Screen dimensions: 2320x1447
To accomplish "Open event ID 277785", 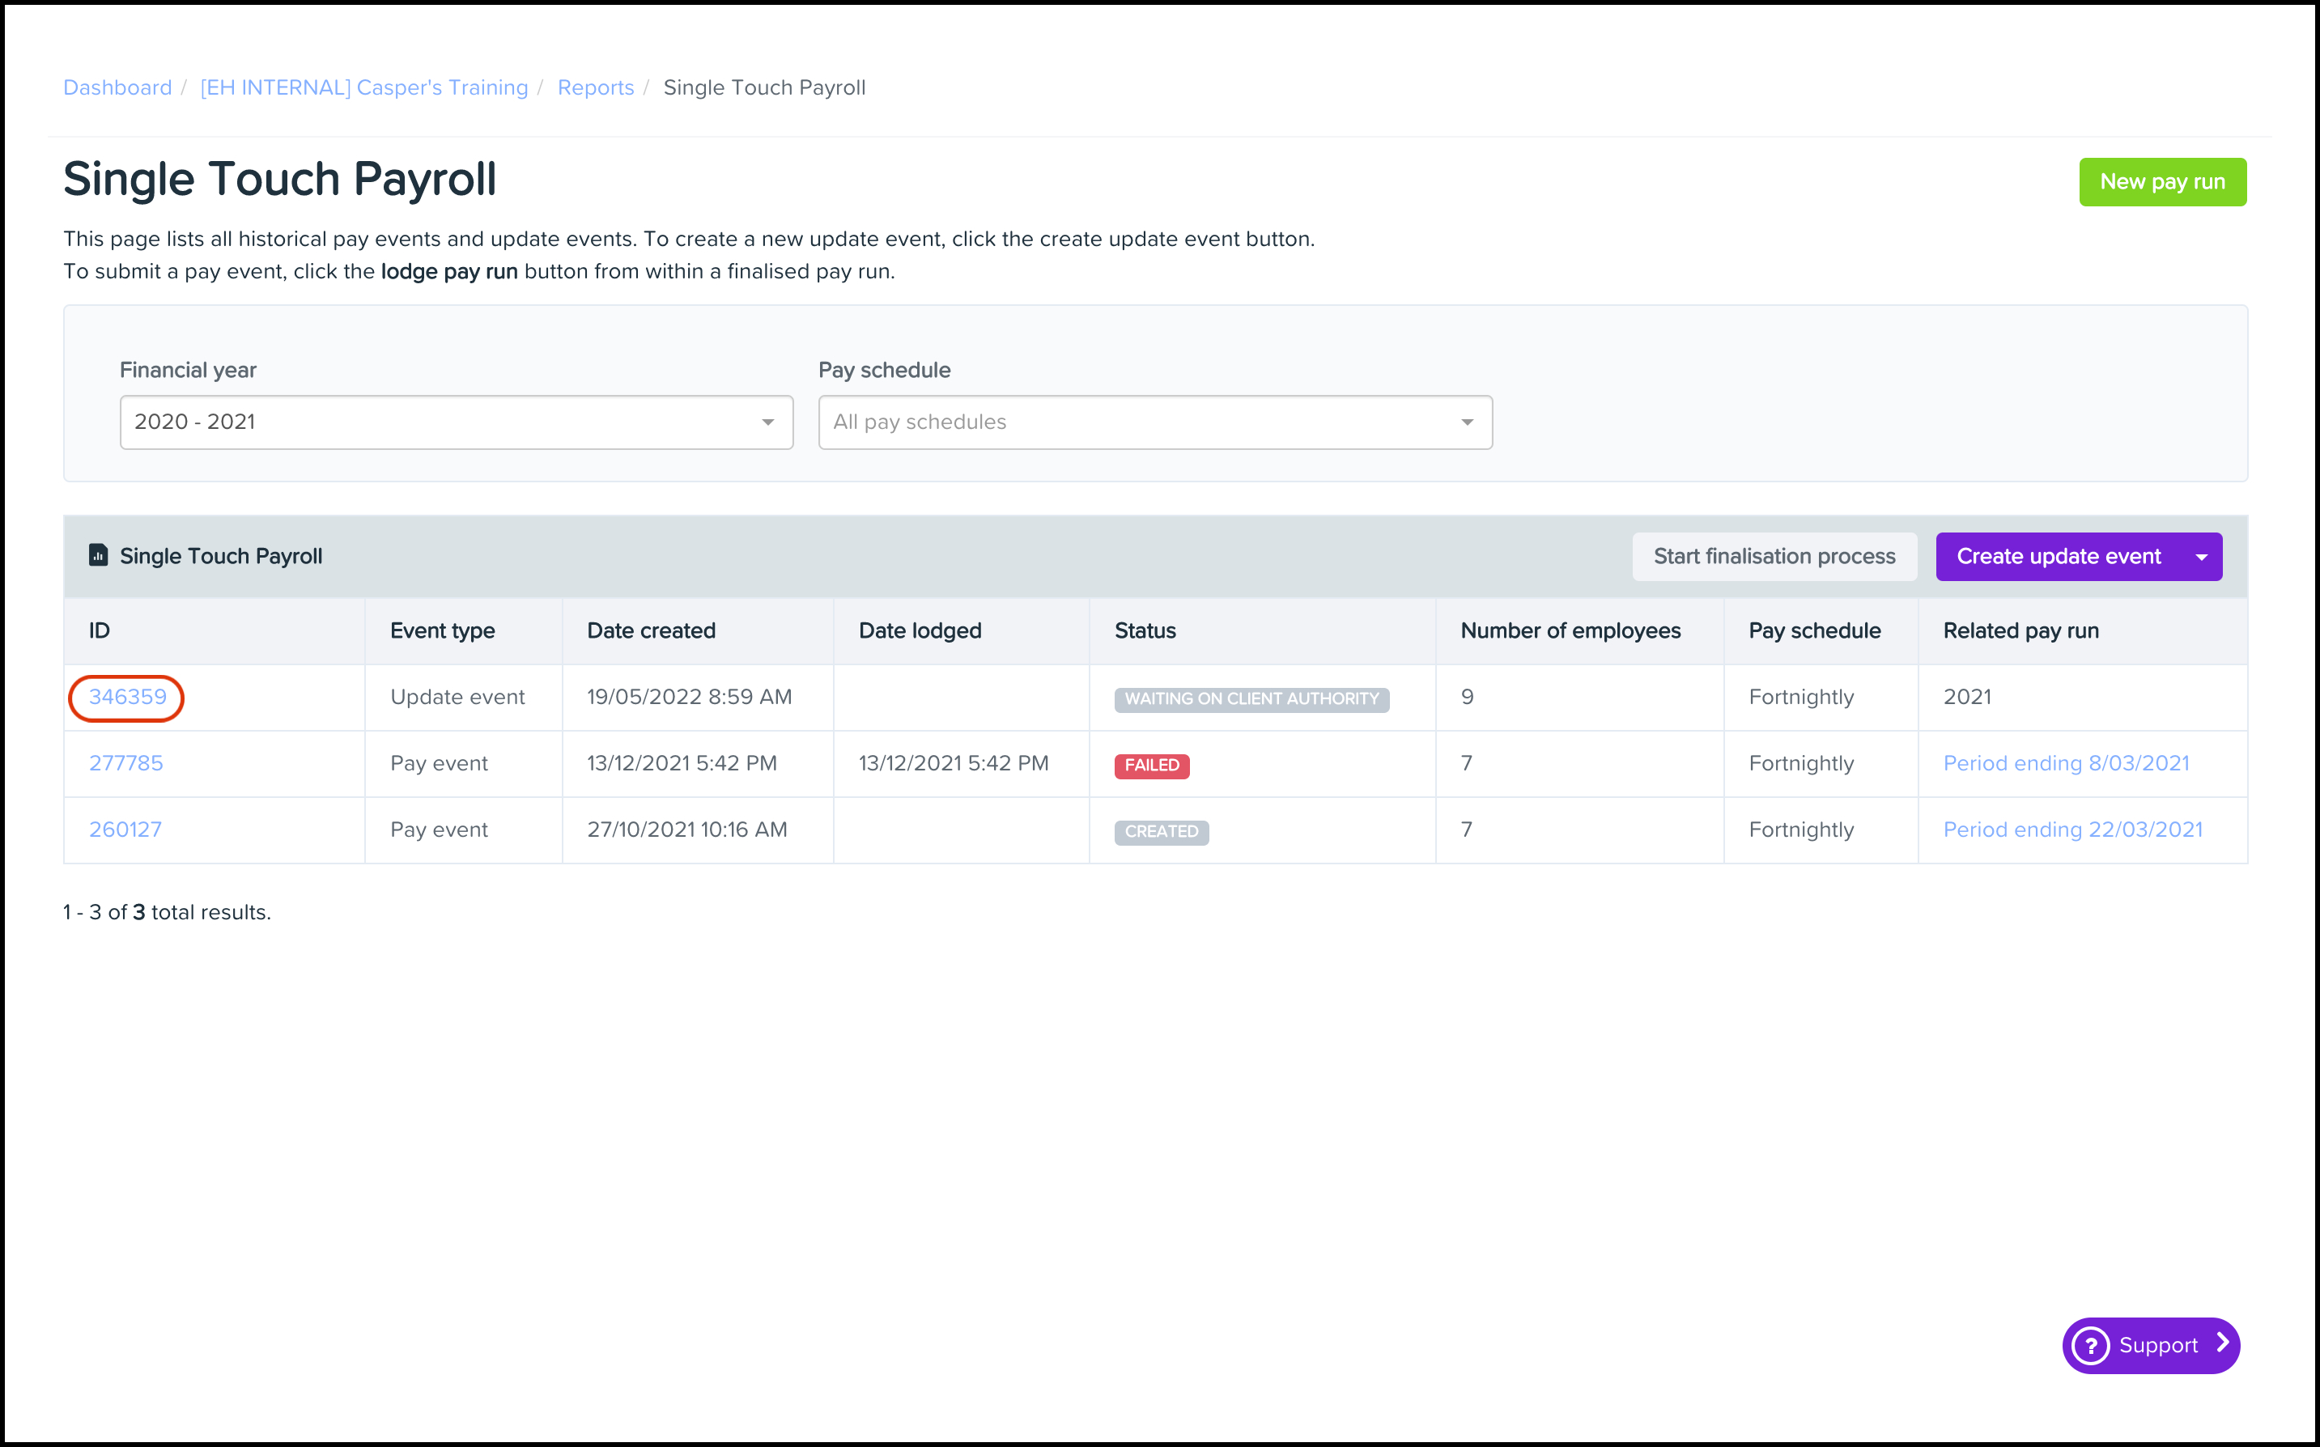I will [x=125, y=762].
